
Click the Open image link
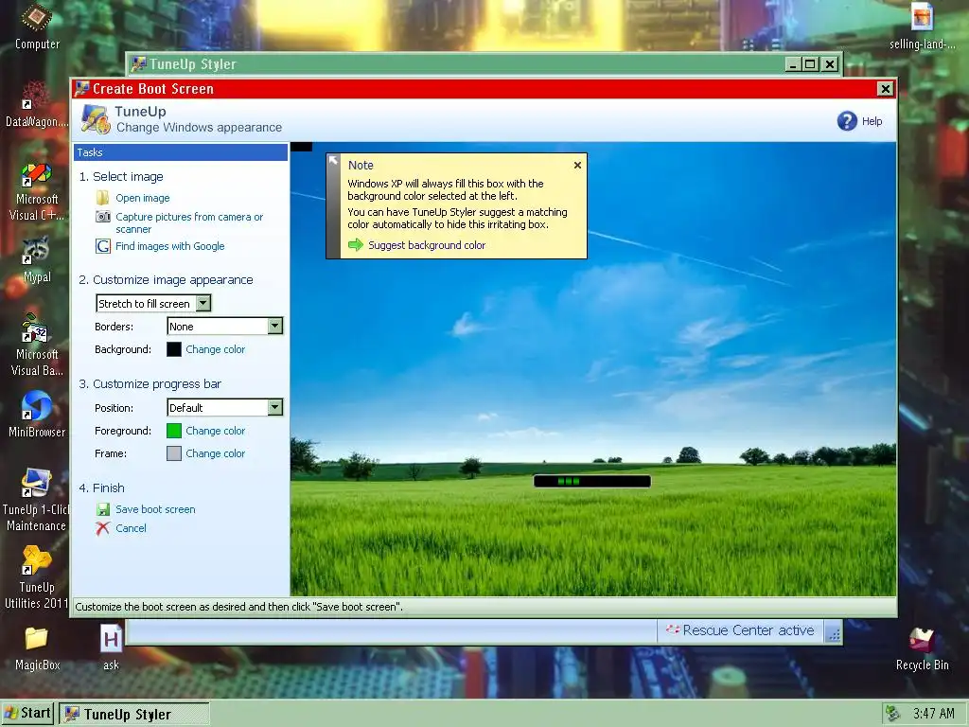(142, 198)
